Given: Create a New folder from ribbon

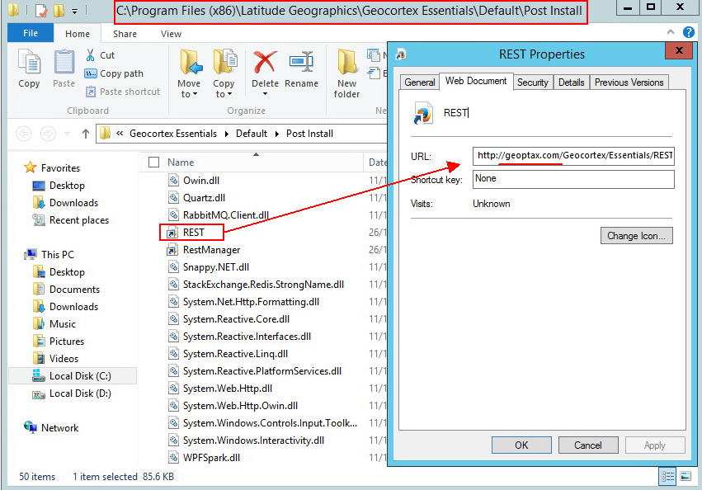Looking at the screenshot, I should click(346, 73).
